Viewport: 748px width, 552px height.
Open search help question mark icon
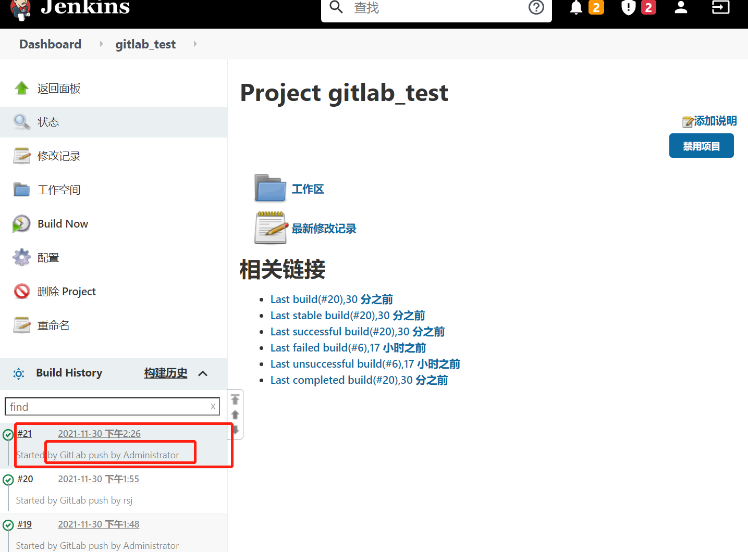(x=536, y=7)
